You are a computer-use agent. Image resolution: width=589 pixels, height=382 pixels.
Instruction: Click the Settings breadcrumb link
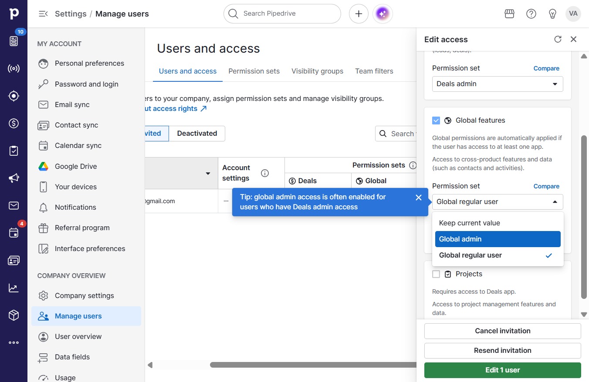coord(70,14)
